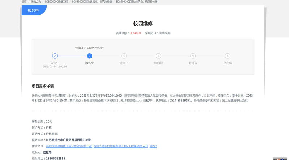Select the step 5 待评价 circle
The height and width of the screenshot is (160, 289).
(x=193, y=56)
